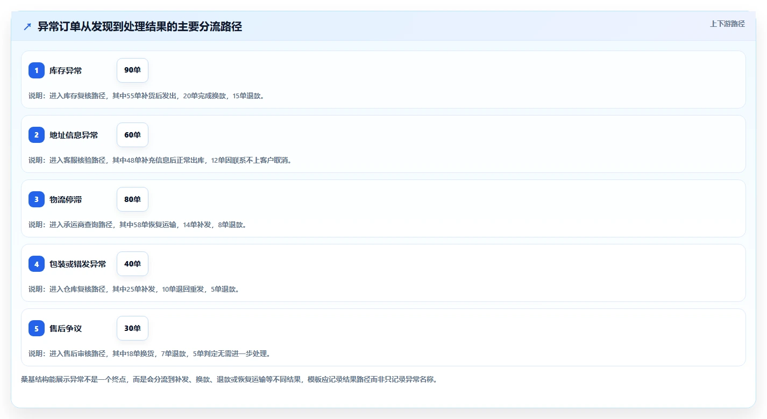Click the 库存异常 row title

(66, 70)
